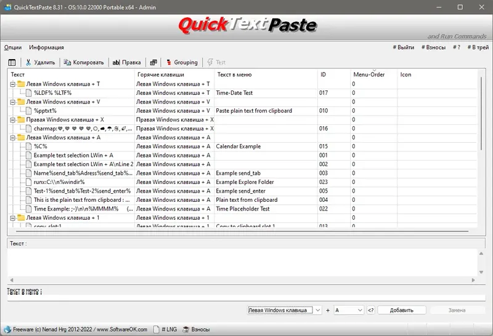Click the windows icon next to Правка

(x=153, y=63)
